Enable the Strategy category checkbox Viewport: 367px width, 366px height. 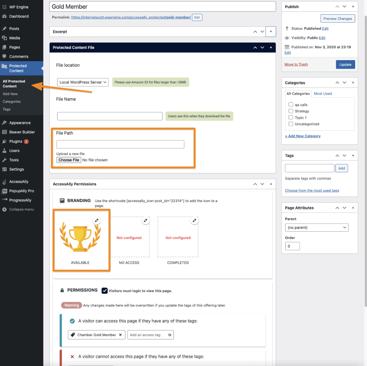[291, 111]
